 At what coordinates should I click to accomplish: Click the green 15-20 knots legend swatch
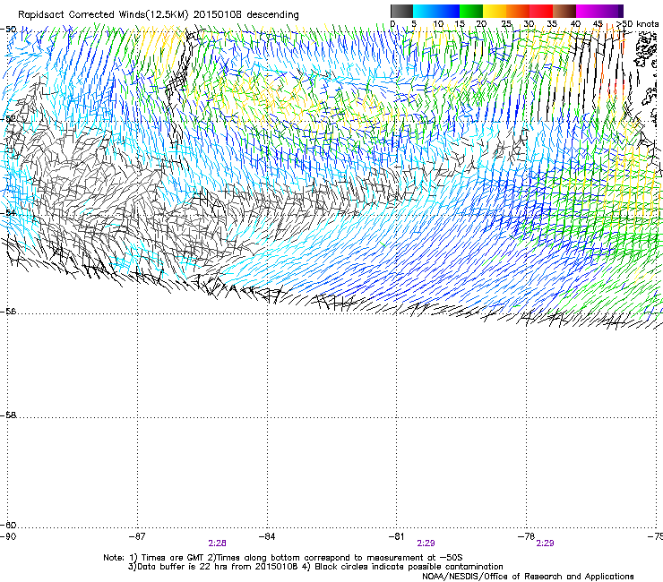point(471,11)
